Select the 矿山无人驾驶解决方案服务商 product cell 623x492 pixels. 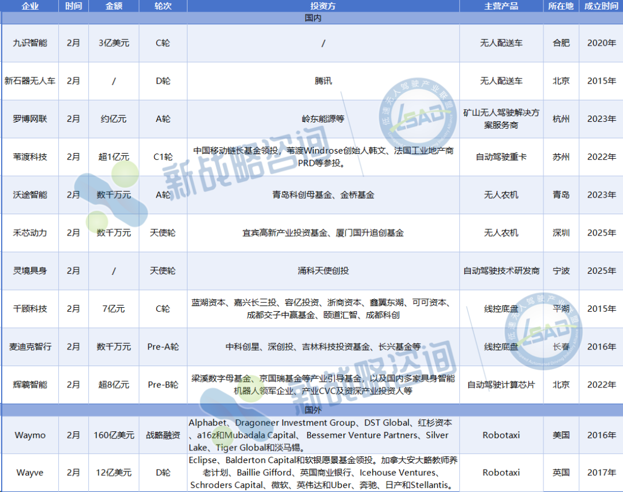(x=501, y=119)
